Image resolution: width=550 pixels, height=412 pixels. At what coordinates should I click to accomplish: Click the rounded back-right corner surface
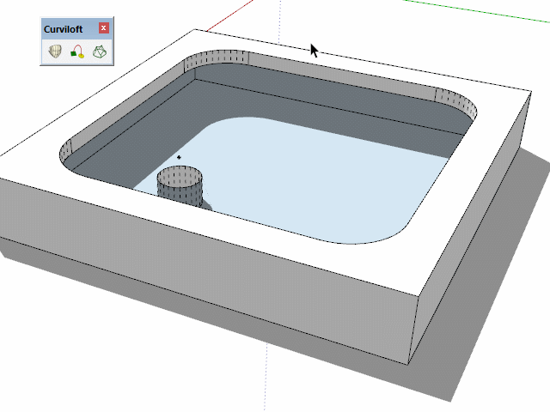[455, 103]
